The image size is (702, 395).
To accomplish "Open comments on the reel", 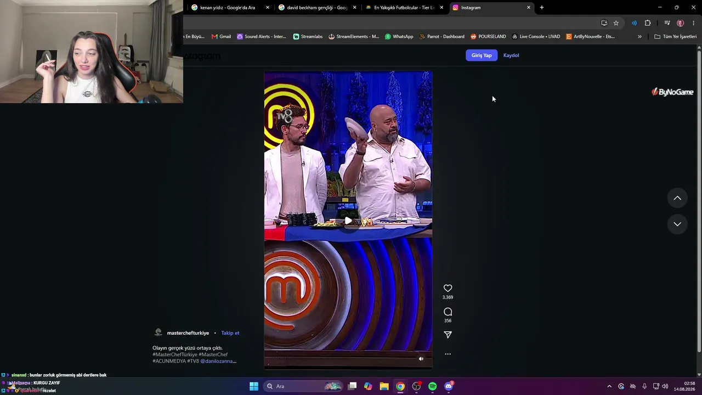I will [x=448, y=312].
